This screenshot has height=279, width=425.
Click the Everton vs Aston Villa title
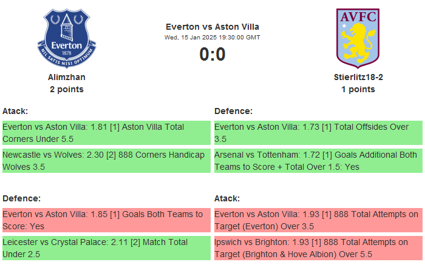212,27
